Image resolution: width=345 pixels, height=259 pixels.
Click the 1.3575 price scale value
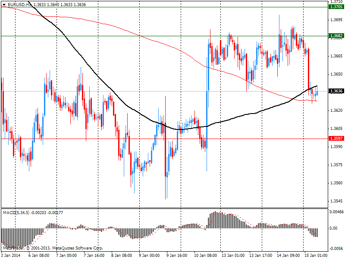pyautogui.click(x=336, y=165)
